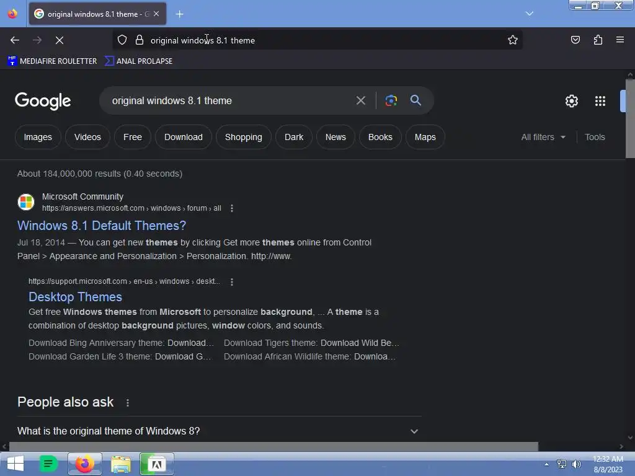Click the 'About 184,000,000 results' text
635x476 pixels.
click(100, 174)
